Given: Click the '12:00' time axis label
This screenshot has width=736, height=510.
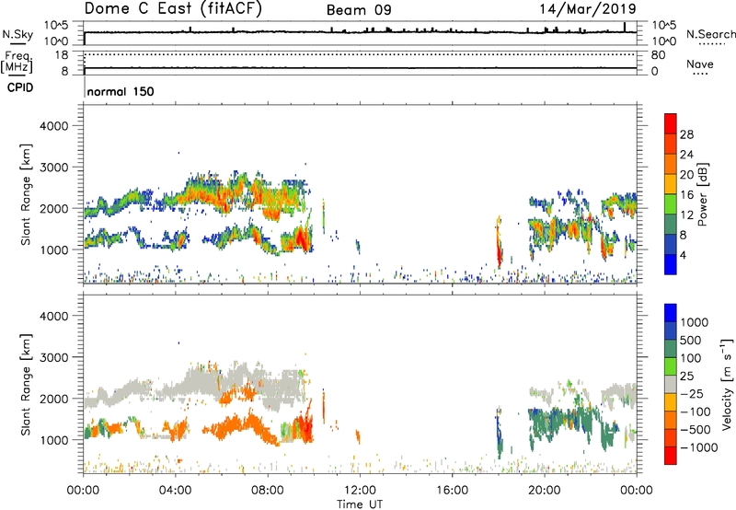Looking at the screenshot, I should coord(360,491).
